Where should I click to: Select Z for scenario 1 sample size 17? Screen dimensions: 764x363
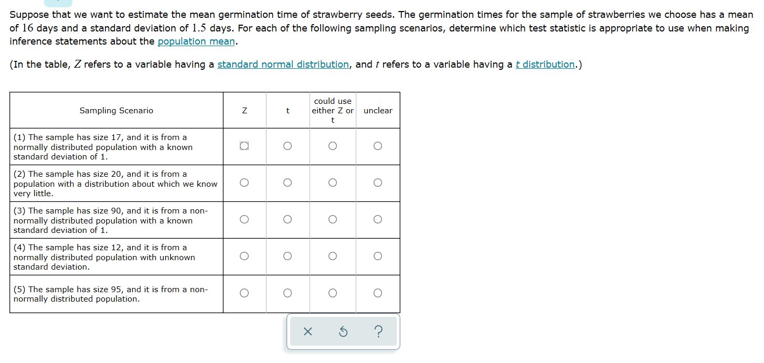[x=244, y=146]
